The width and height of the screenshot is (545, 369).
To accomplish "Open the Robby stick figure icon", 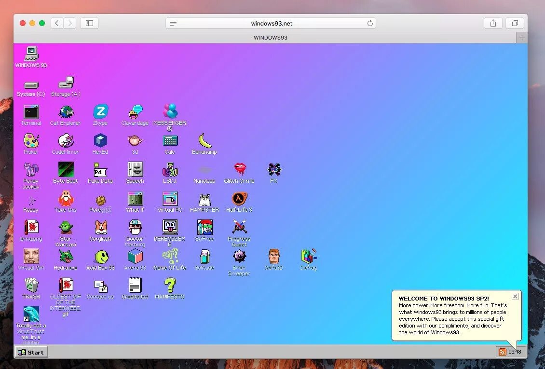I will point(32,201).
